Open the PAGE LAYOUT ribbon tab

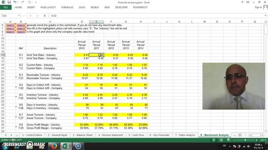click(x=48, y=7)
